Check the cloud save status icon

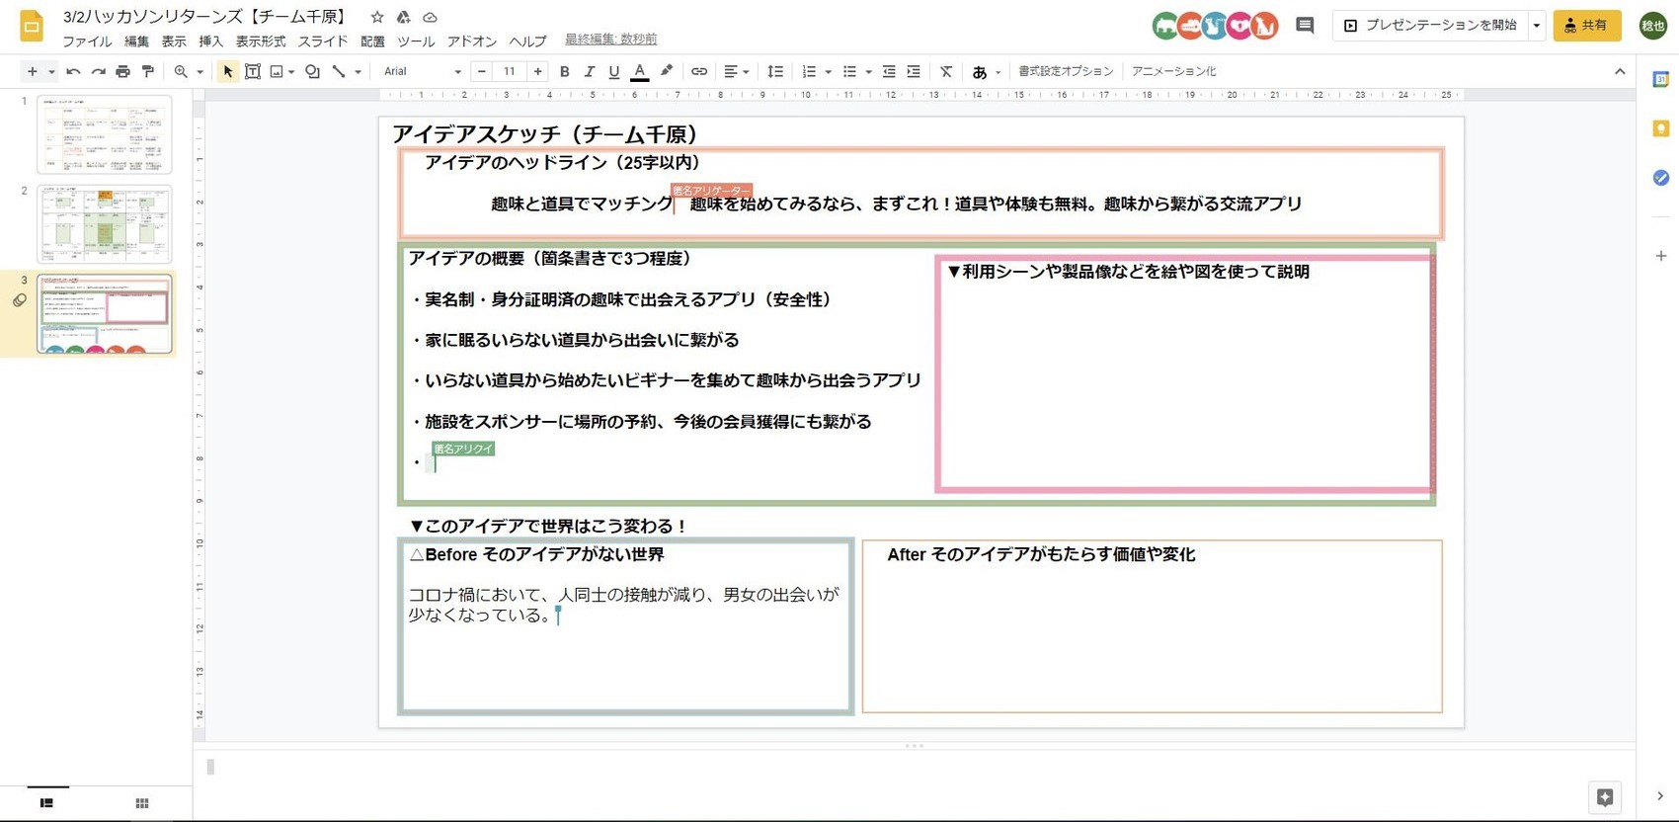[x=430, y=17]
